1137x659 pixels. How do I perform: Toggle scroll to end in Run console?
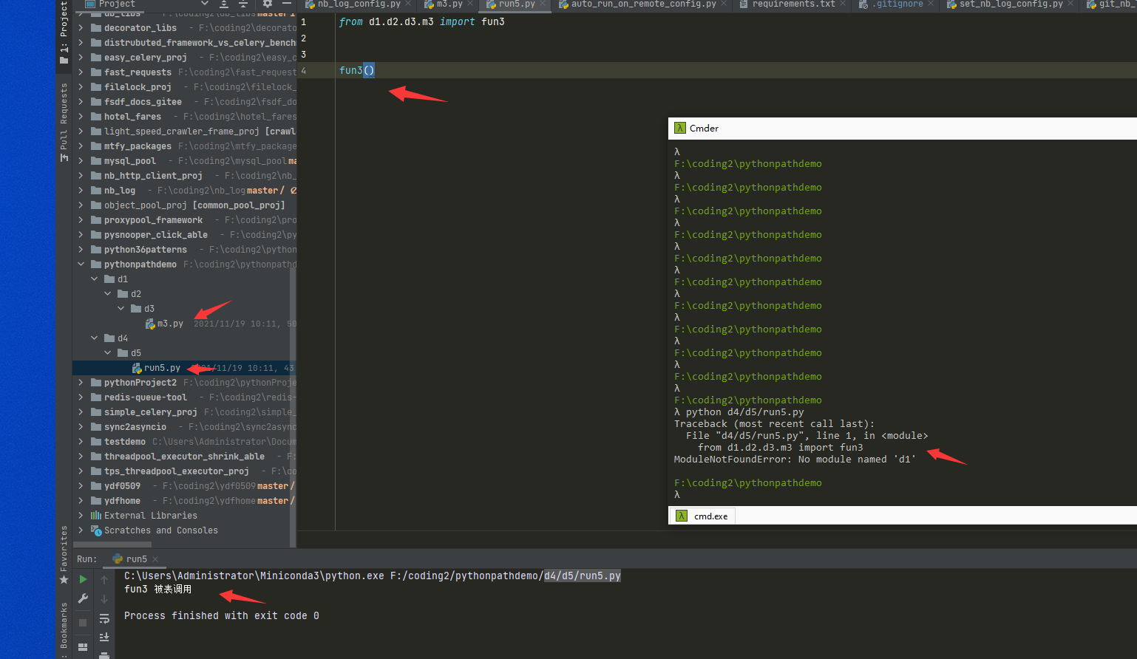pos(104,637)
